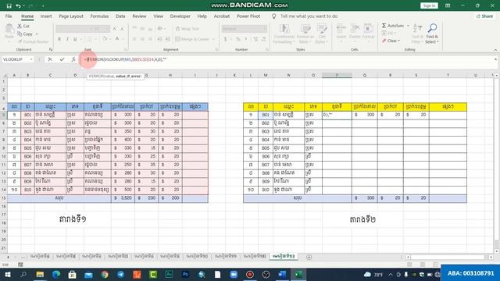Click the Delete cells icon
500x281 pixels.
tap(355, 29)
